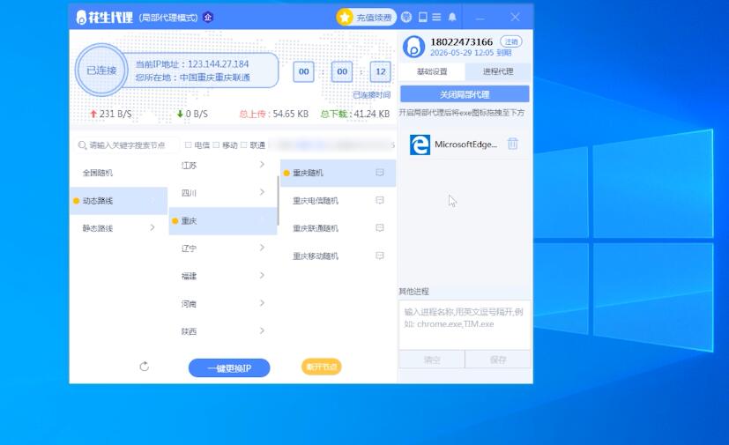Viewport: 729px width, 445px height.
Task: Click the other processes name input box
Action: point(465,324)
